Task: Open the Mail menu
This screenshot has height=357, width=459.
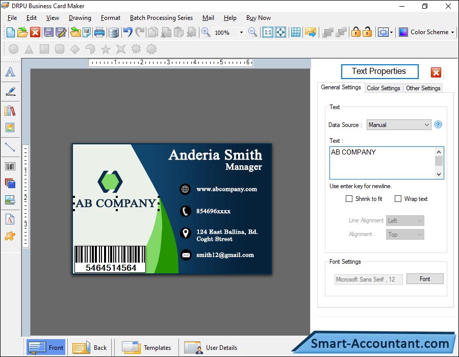Action: [x=208, y=18]
